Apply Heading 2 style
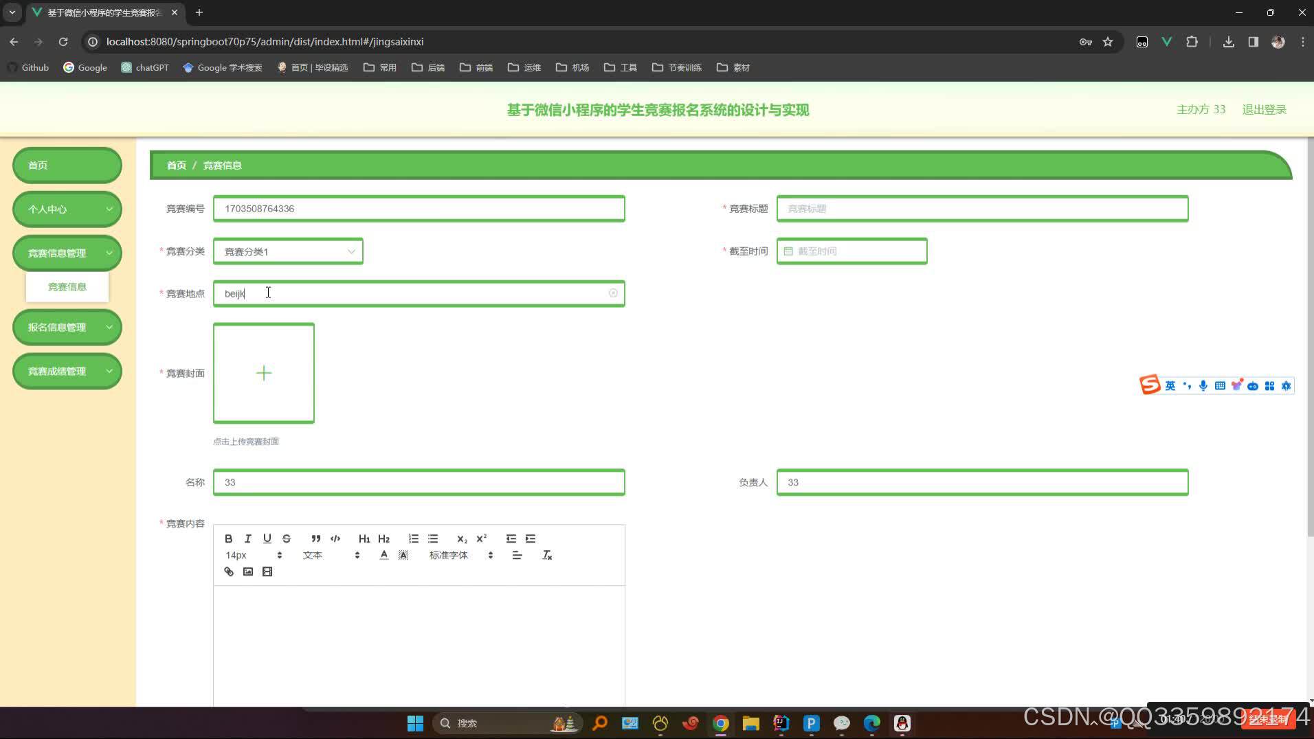The width and height of the screenshot is (1314, 739). (x=383, y=538)
